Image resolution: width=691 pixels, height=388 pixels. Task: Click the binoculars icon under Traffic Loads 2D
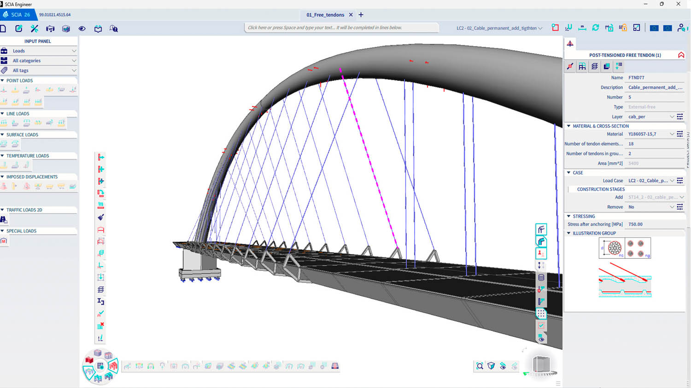pyautogui.click(x=4, y=220)
